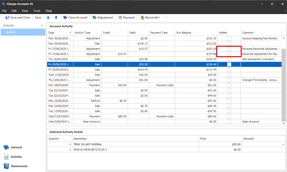Click the blue down-arrow navigation icon

[x=56, y=17]
